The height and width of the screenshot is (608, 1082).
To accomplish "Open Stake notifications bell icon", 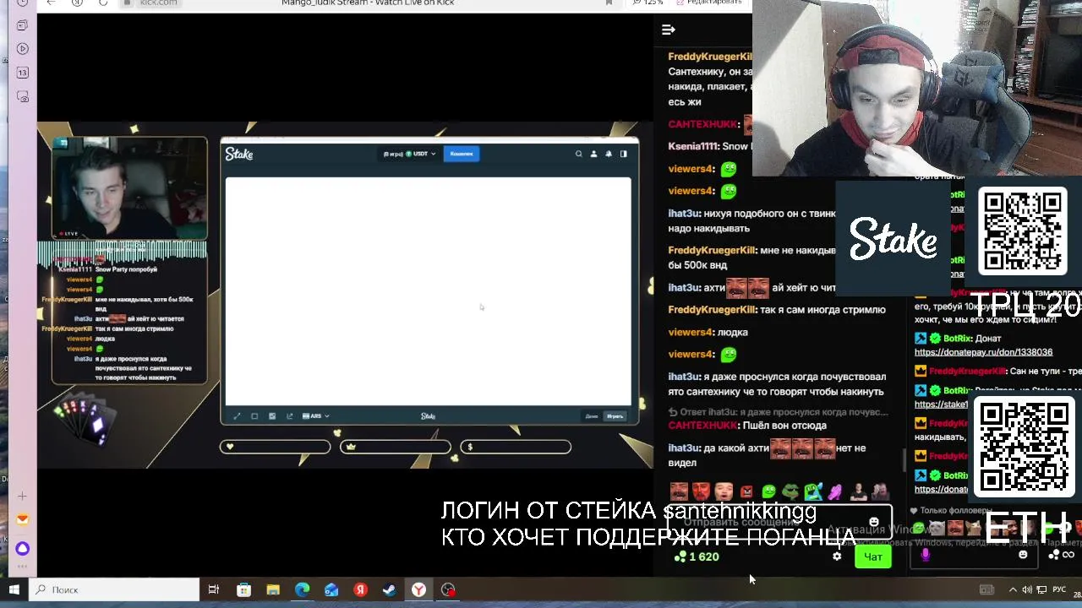I will point(609,154).
